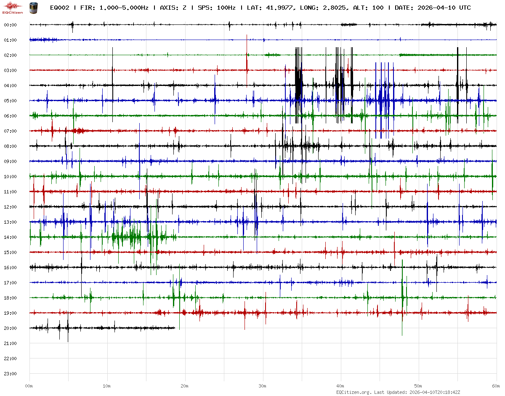
Task: Open the EQCitizen.org footer link
Action: click(x=353, y=392)
